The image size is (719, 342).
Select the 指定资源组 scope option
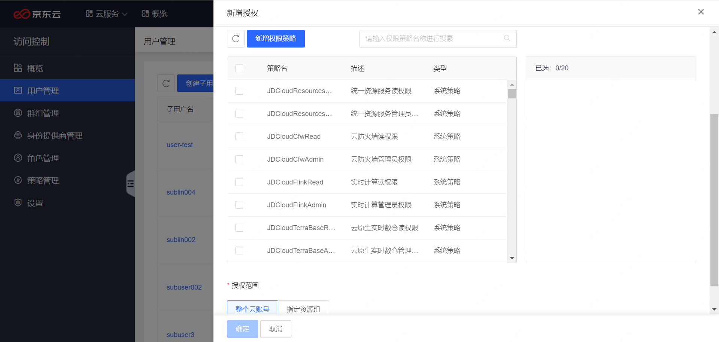pos(303,308)
